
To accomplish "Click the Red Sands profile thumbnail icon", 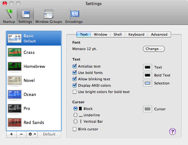I will pyautogui.click(x=15, y=122).
